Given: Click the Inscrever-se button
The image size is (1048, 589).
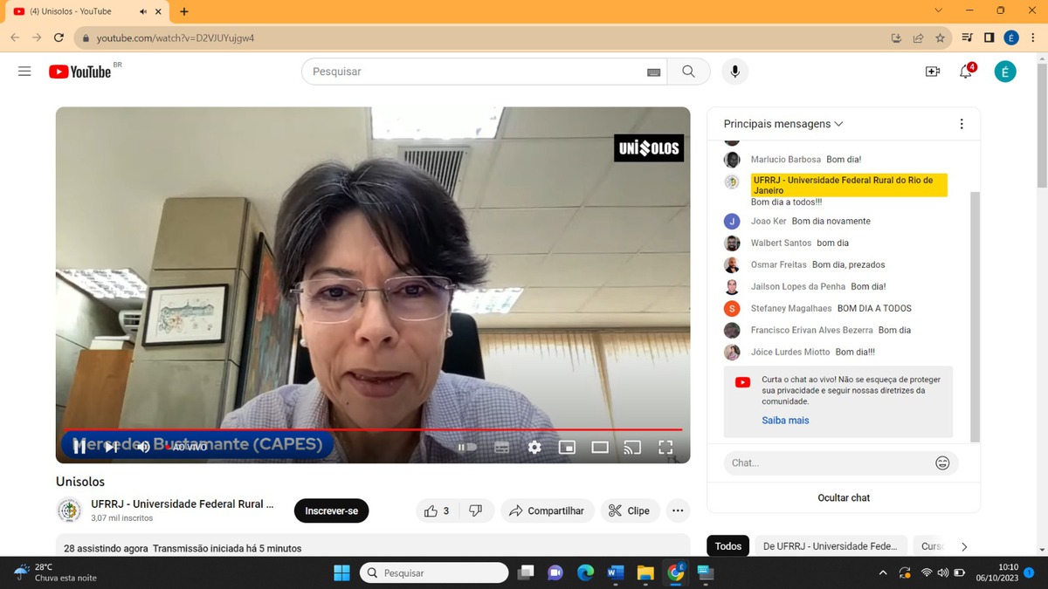Looking at the screenshot, I should [x=331, y=510].
